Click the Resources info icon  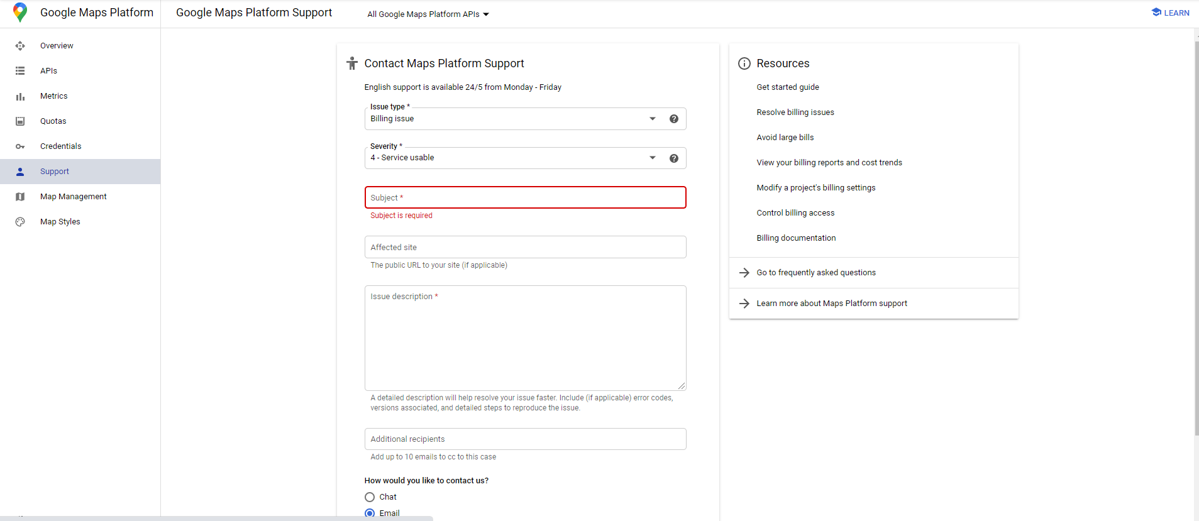coord(744,63)
